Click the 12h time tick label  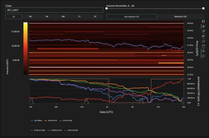coord(158,107)
